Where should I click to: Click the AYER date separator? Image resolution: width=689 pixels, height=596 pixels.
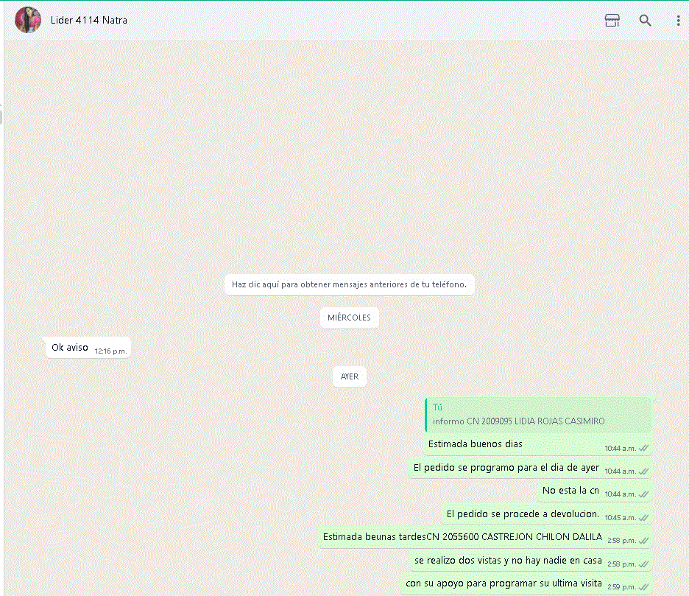[x=350, y=376]
